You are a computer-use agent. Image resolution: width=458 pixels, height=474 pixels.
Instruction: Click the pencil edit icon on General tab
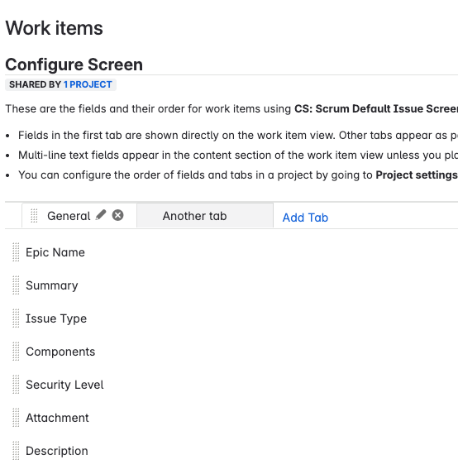click(x=101, y=215)
